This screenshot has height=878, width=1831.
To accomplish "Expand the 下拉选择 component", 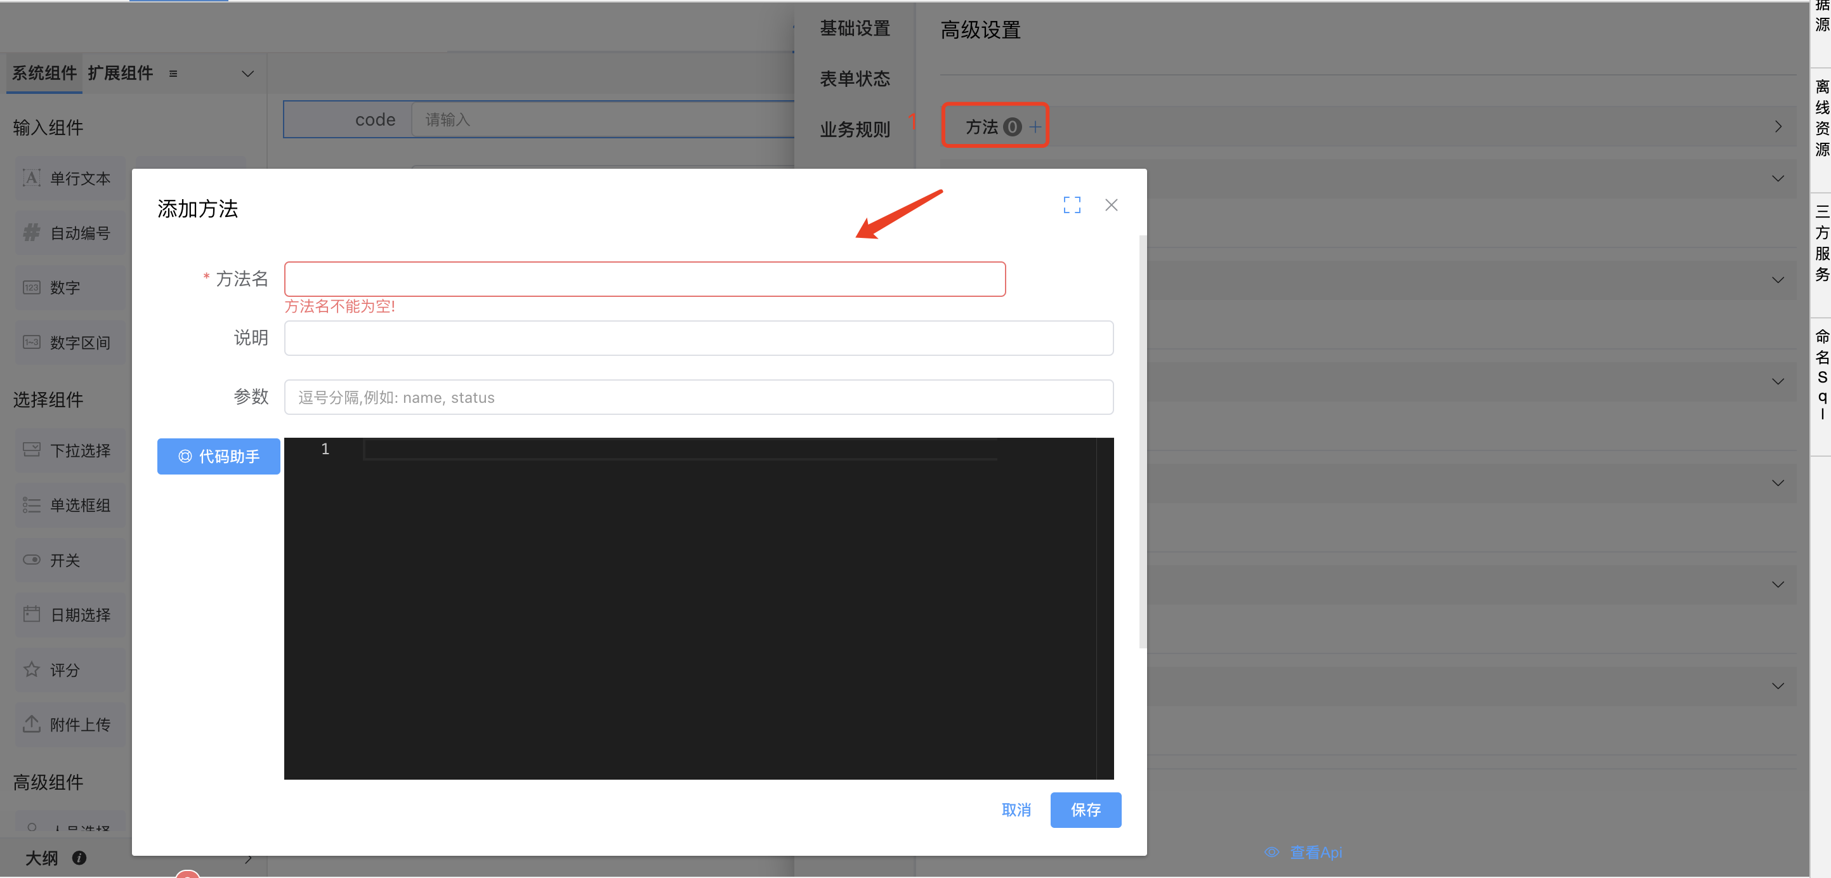I will pos(70,450).
